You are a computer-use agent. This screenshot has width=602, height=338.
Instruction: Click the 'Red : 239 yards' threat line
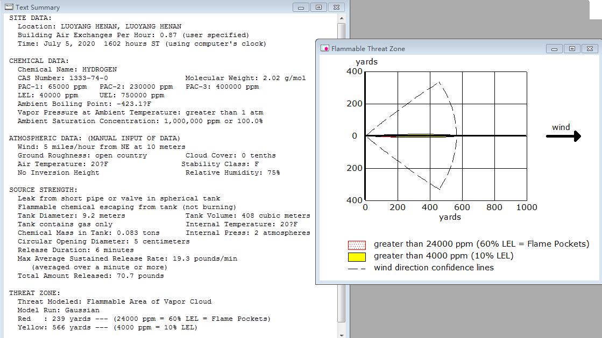pos(144,319)
